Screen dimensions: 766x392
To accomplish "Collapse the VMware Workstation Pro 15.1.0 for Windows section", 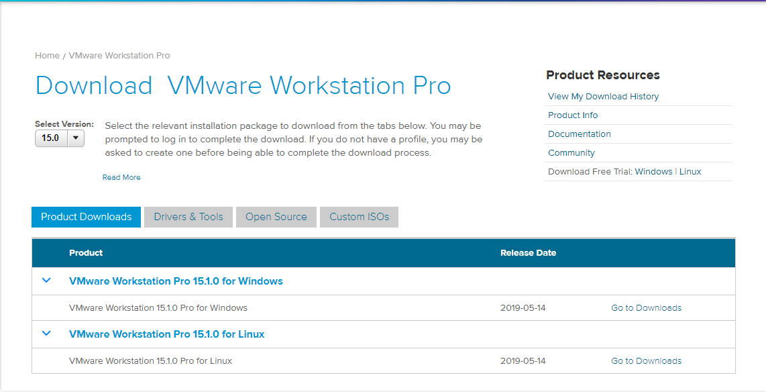I will coord(46,281).
